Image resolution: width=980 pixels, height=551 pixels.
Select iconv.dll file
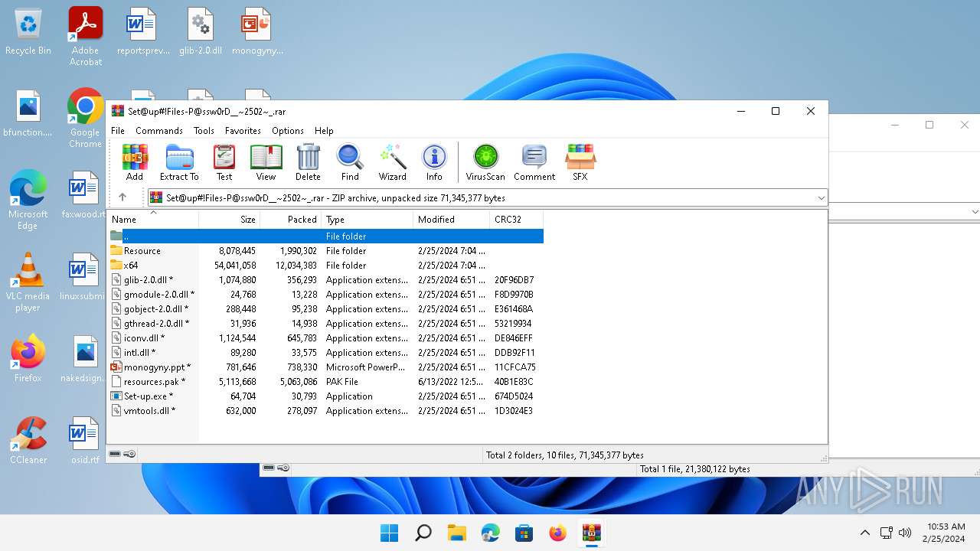tap(325, 338)
